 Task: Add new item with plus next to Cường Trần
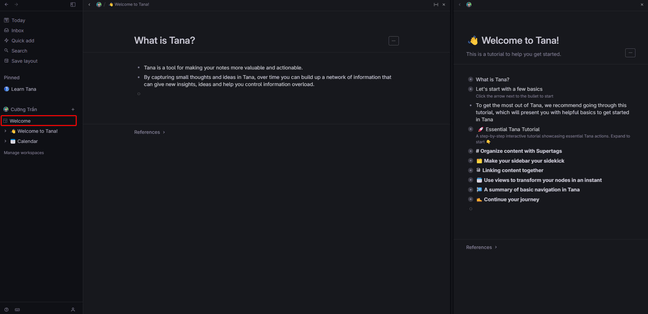(x=73, y=109)
